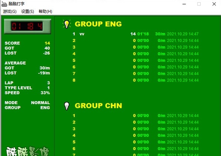Click the AVERAGE label in sidebar
This screenshot has width=221, height=156.
tap(15, 63)
